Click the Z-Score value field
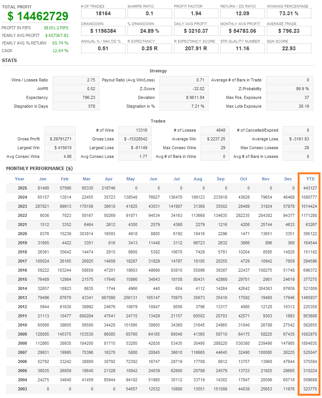Viewport: 322px width, 398px height. 183,89
